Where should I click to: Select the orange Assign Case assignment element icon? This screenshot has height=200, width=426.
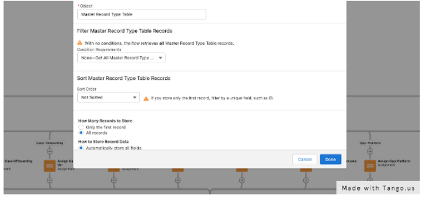pyautogui.click(x=49, y=166)
